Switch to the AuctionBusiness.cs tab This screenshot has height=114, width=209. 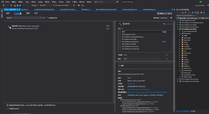click(149, 9)
